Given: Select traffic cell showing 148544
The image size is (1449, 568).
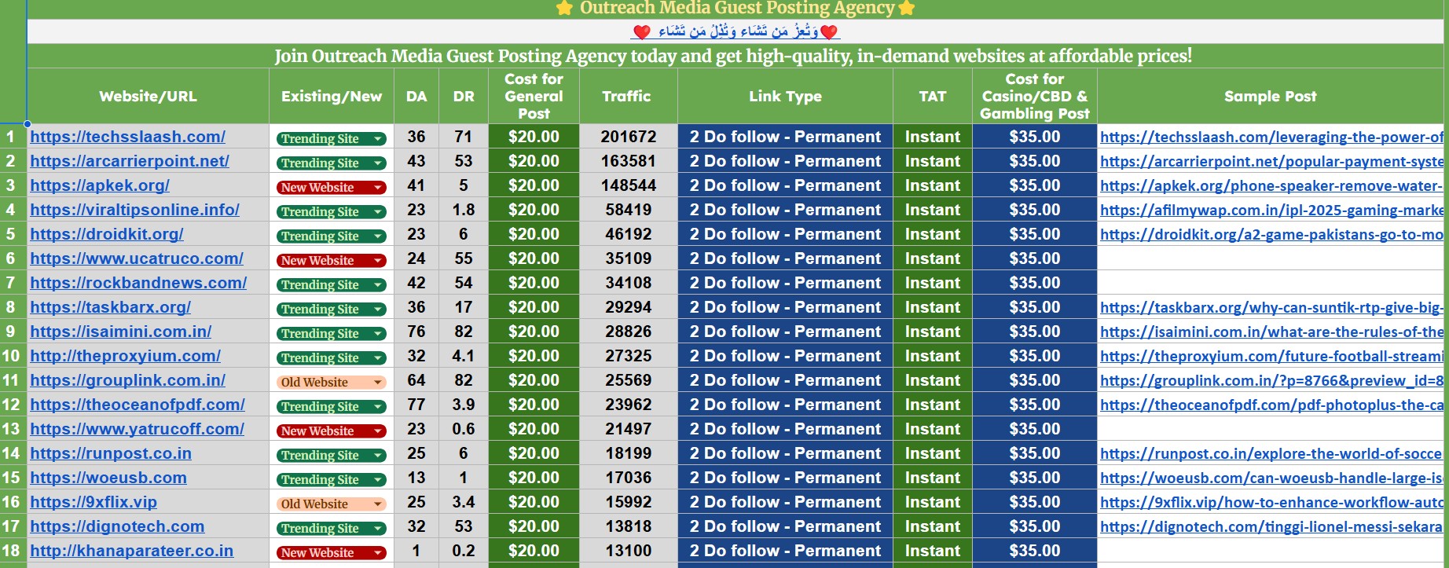Looking at the screenshot, I should (x=628, y=185).
